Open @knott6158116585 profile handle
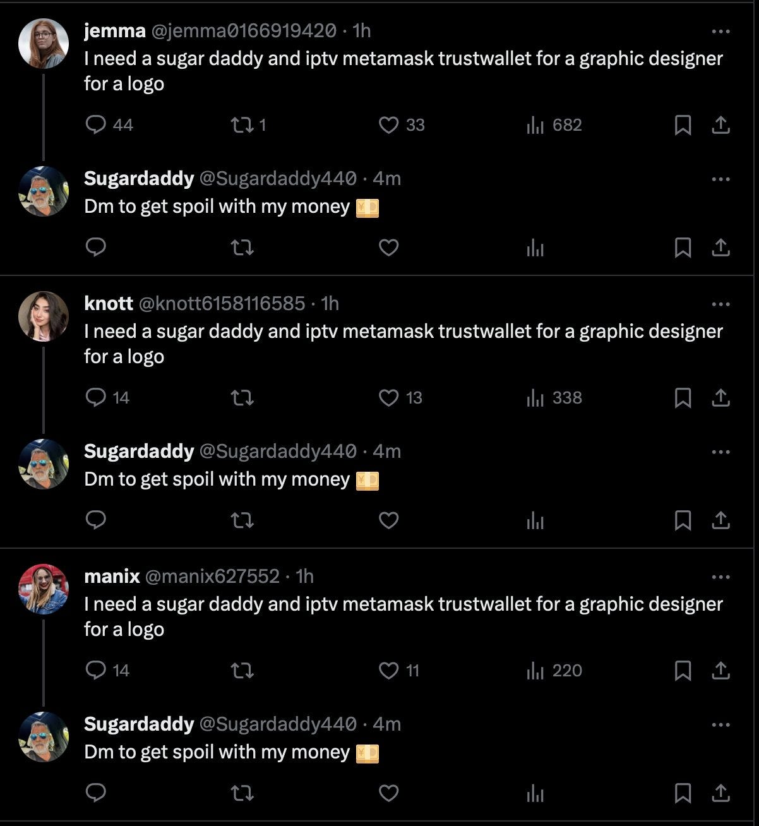759x826 pixels. coord(222,303)
